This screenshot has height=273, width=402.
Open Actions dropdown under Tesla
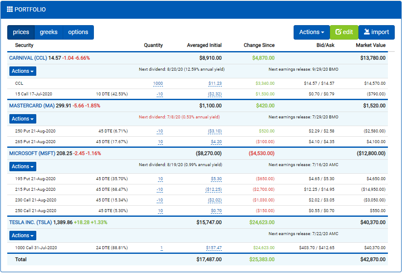pos(23,236)
